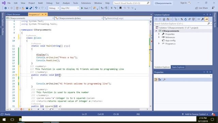
Task: Switch to the Team Explorer tab
Action: [178, 67]
